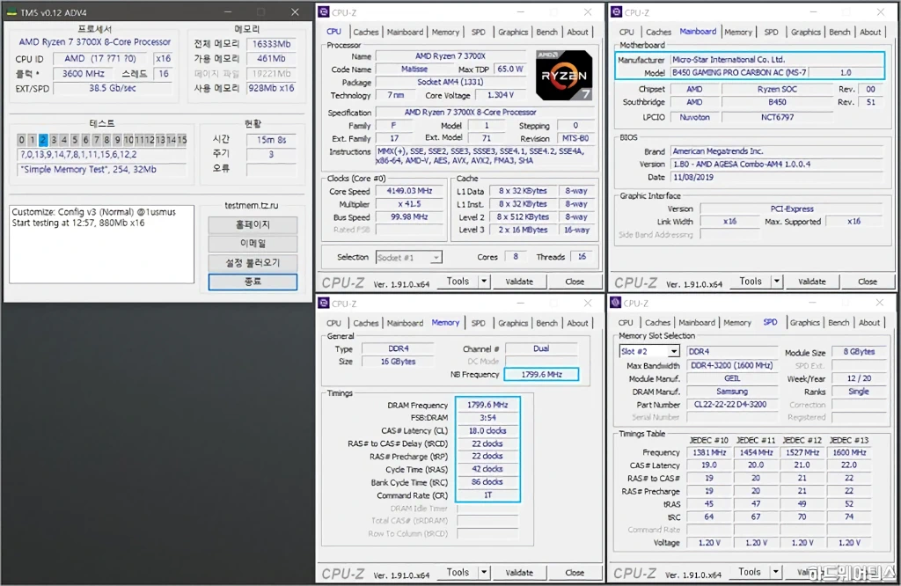Open CPU tab in the SPD tab window
Viewport: 901px width, 586px height.
[626, 323]
